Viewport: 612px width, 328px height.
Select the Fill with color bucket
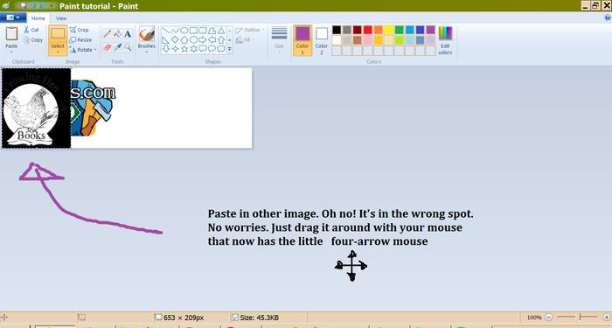pos(117,34)
